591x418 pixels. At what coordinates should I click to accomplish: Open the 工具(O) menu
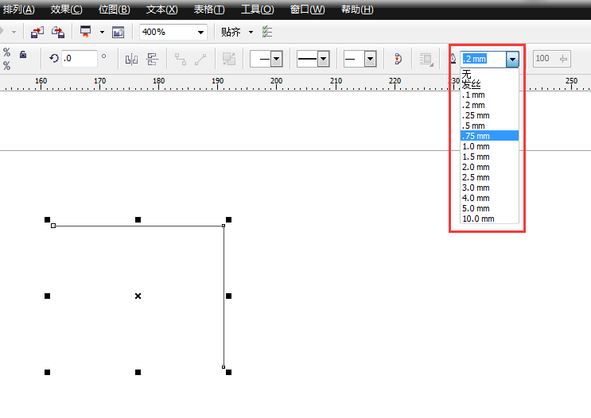click(257, 10)
